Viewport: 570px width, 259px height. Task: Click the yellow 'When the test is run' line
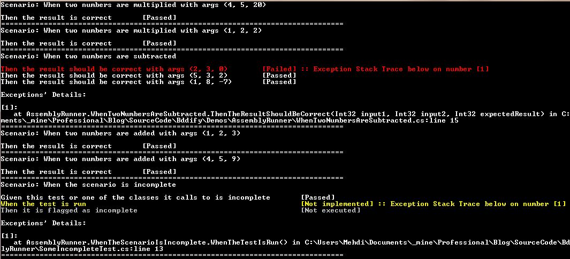[x=44, y=204]
